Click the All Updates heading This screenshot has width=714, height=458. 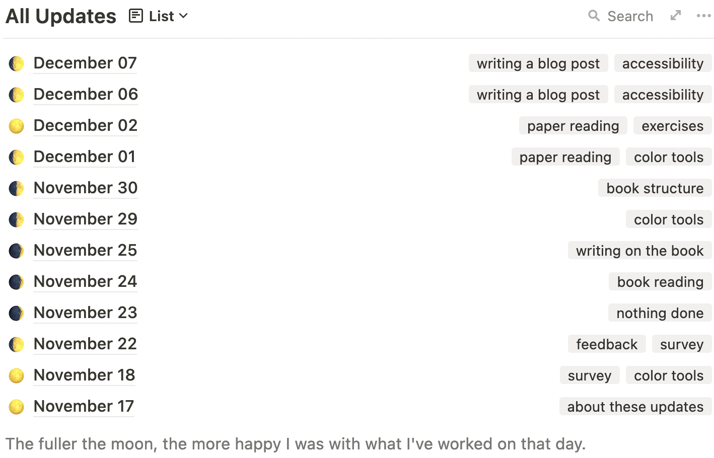(61, 16)
